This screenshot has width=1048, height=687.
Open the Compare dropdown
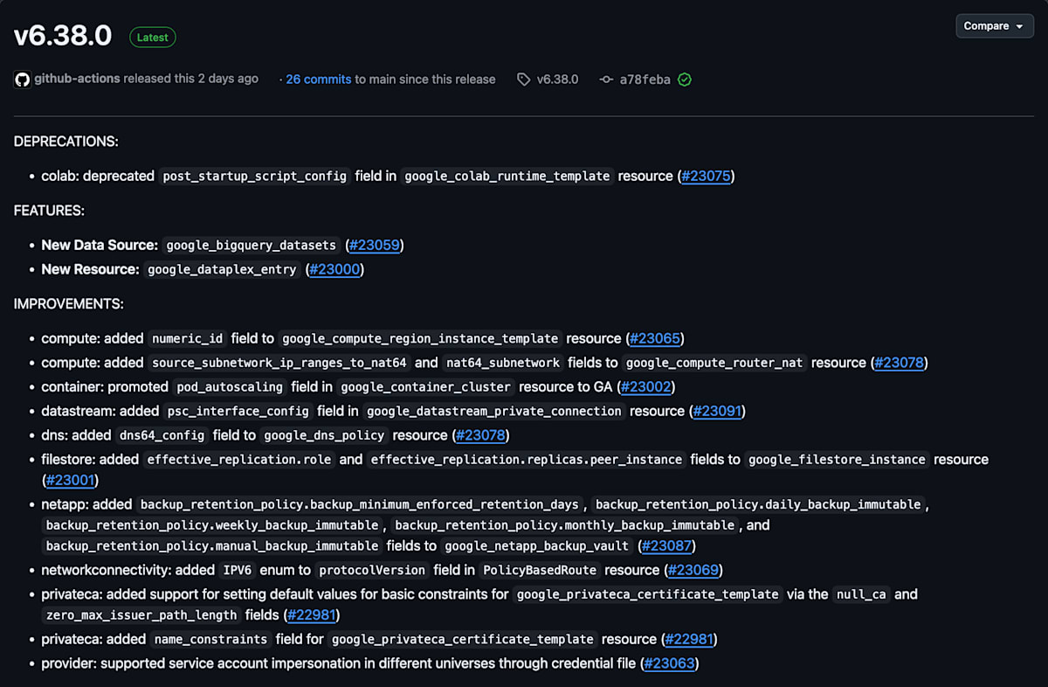click(x=995, y=26)
